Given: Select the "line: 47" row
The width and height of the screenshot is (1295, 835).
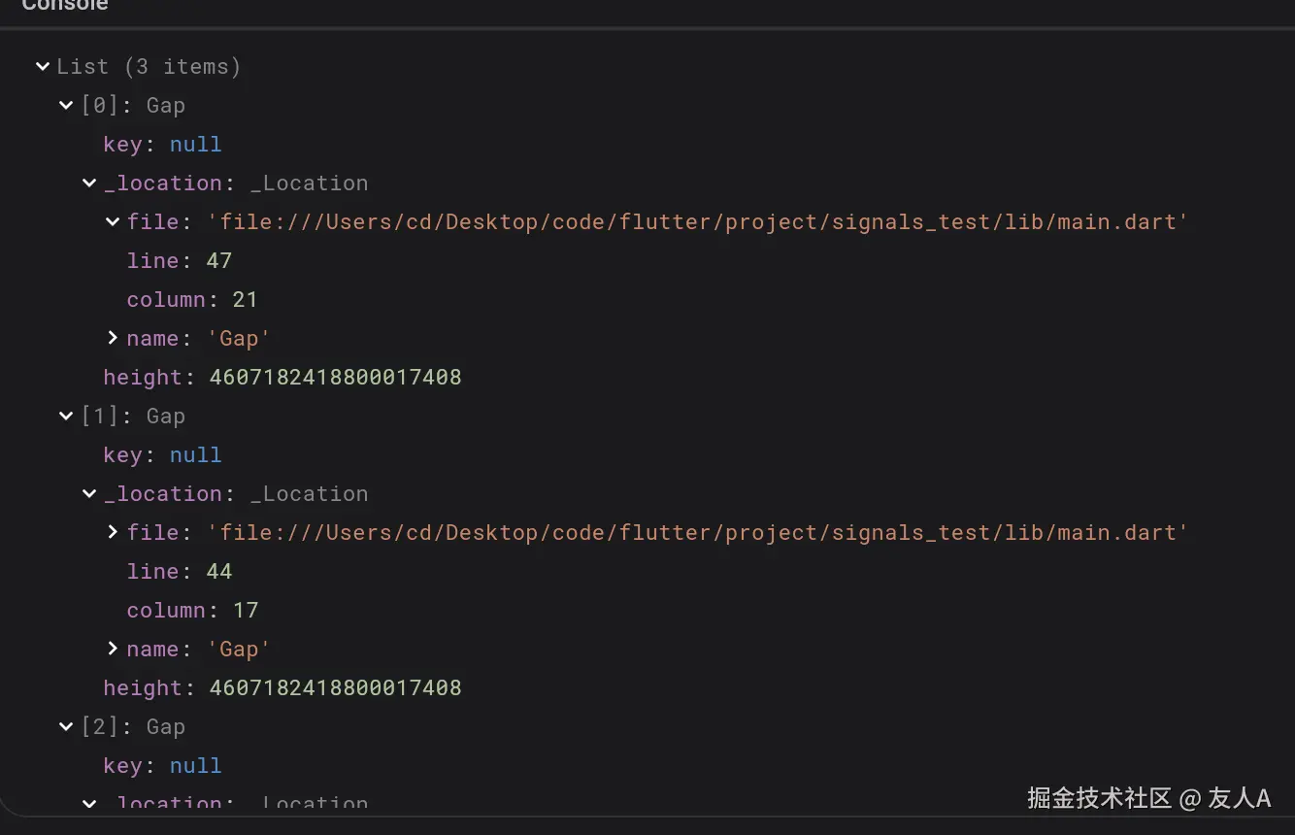Looking at the screenshot, I should (179, 261).
